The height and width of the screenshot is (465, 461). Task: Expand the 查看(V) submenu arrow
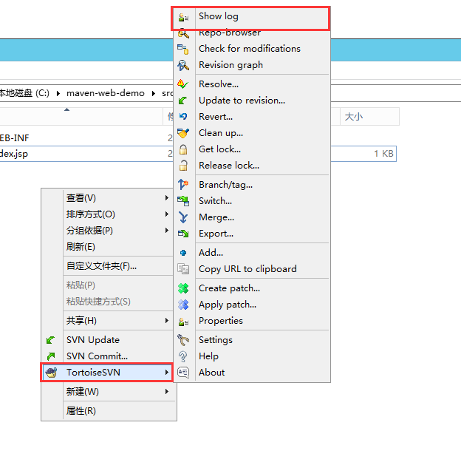(x=167, y=198)
